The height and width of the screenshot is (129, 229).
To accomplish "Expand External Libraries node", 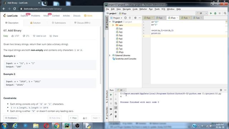I will [x=110, y=56].
